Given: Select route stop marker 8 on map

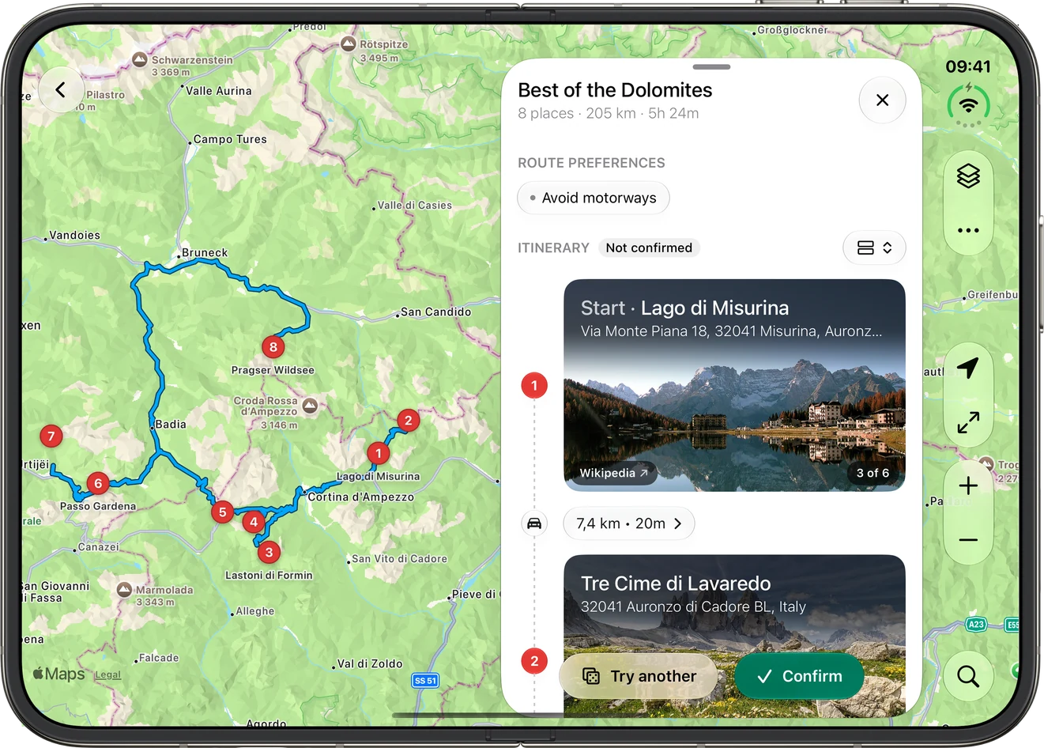Looking at the screenshot, I should pyautogui.click(x=273, y=346).
